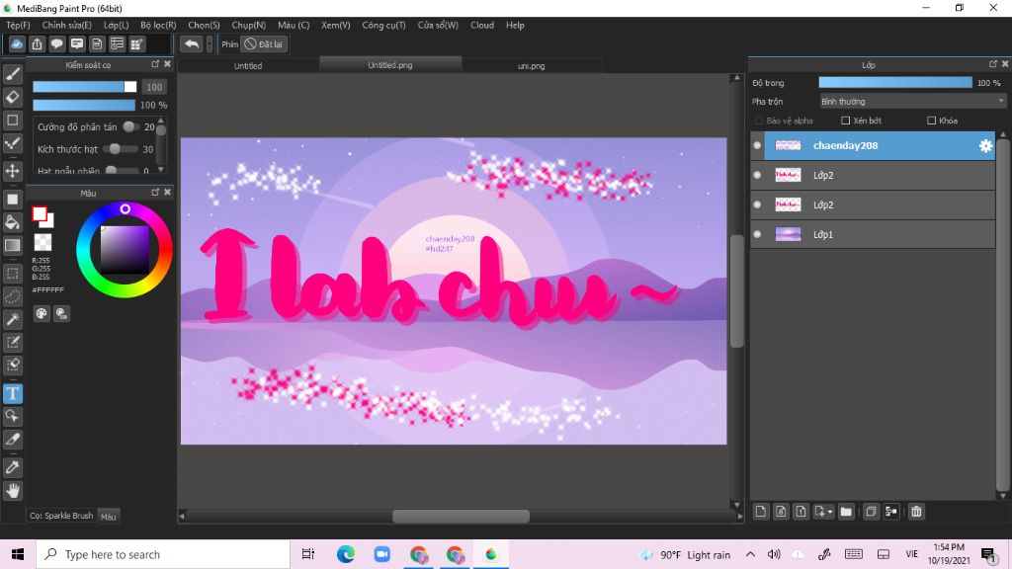
Task: Click the Kích thước hạt slider
Action: point(121,149)
